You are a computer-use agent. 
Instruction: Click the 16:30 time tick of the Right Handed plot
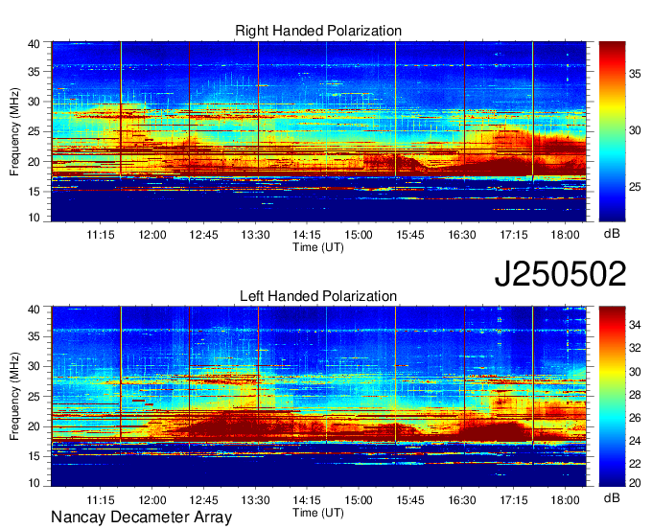point(461,235)
